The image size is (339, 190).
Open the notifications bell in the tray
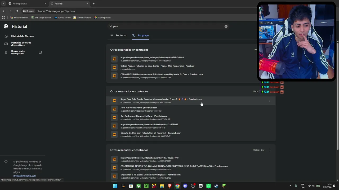(334, 186)
